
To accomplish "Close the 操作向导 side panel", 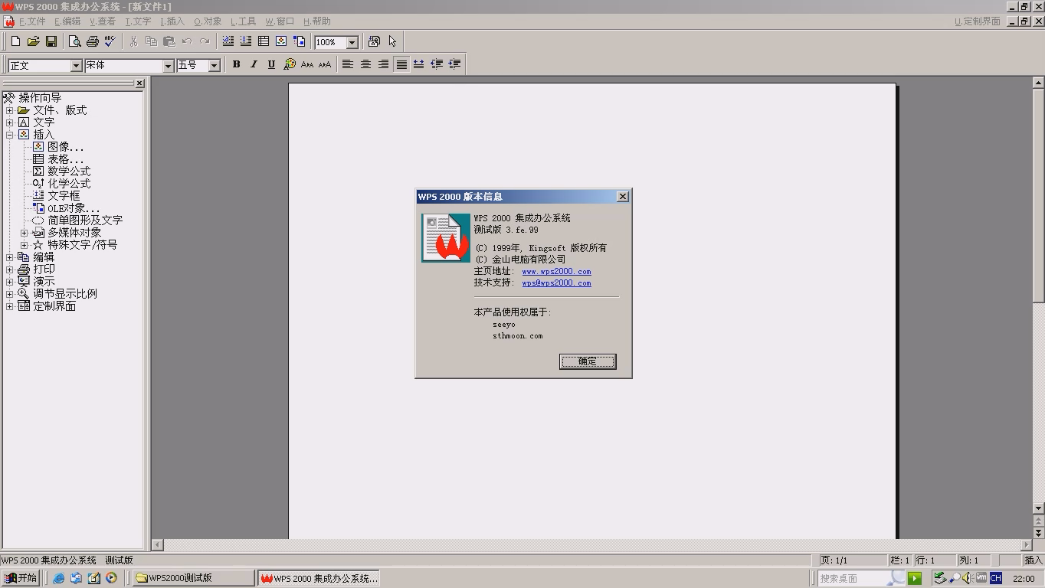I will pyautogui.click(x=139, y=83).
